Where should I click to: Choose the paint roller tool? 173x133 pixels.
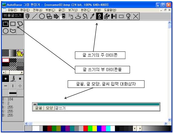click(78, 16)
